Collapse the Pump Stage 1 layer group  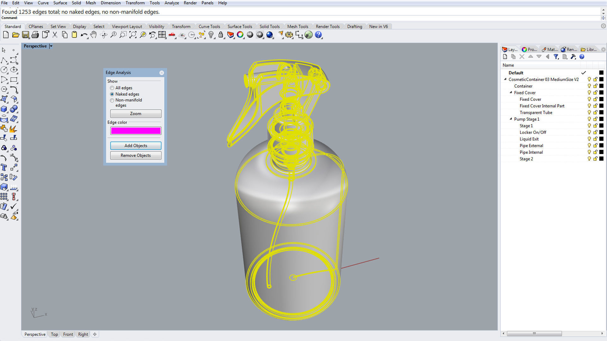click(x=511, y=119)
